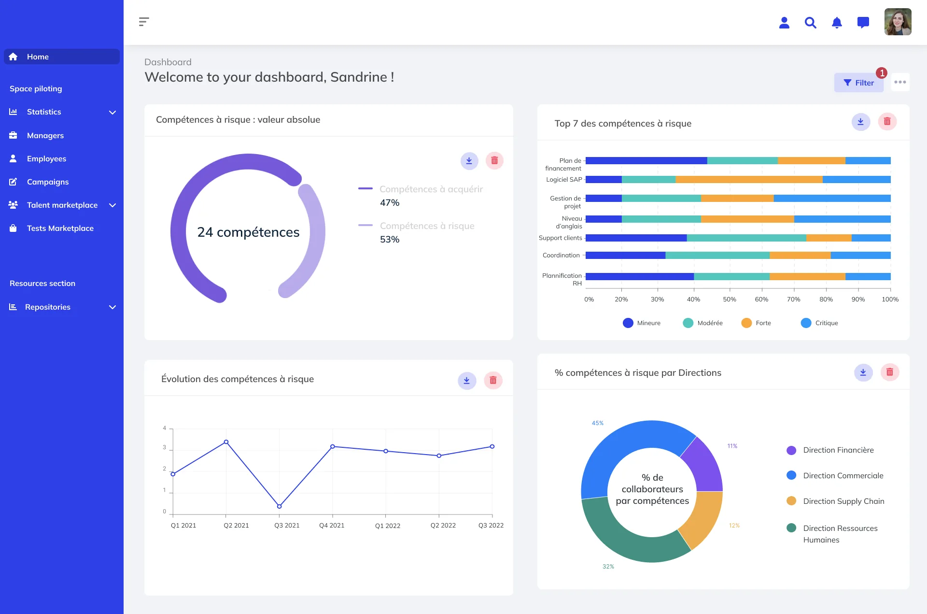The image size is (927, 614).
Task: Expand the Statistics chevron
Action: [112, 113]
